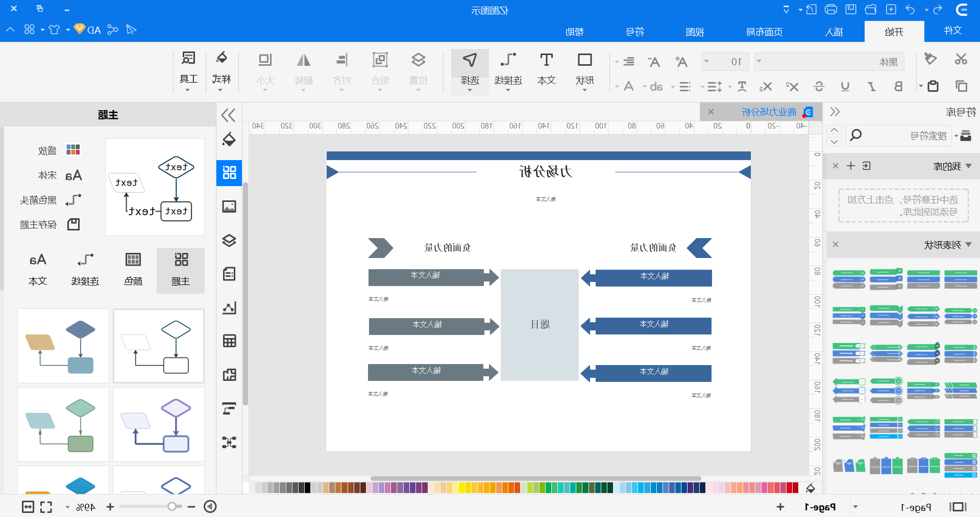Click the Cut scissors icon
Image resolution: width=980 pixels, height=517 pixels.
coord(961,59)
